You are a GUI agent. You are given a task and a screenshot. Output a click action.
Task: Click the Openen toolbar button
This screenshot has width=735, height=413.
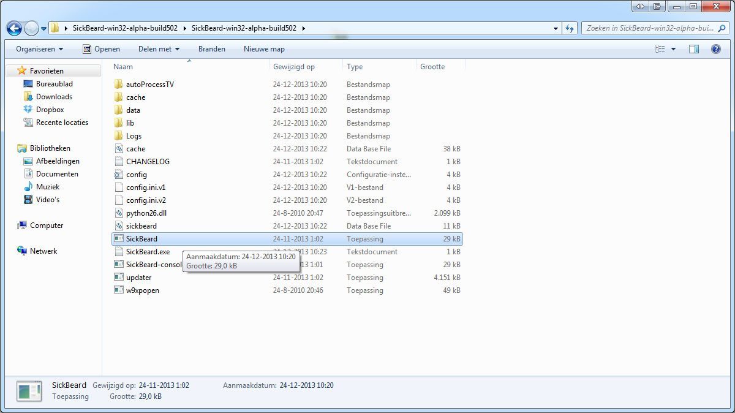click(x=102, y=49)
